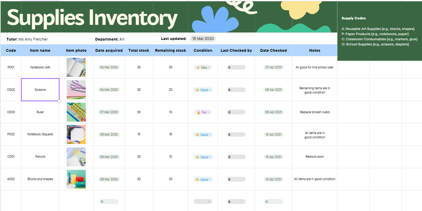Click the Notes cell saying Restock soon
Viewport: 422px width, 211px height.
pos(314,157)
